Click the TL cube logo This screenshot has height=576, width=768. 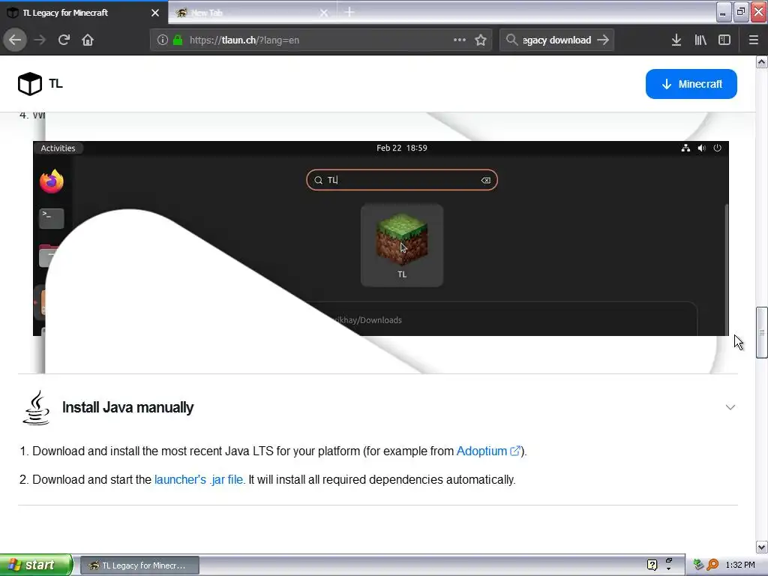point(30,84)
